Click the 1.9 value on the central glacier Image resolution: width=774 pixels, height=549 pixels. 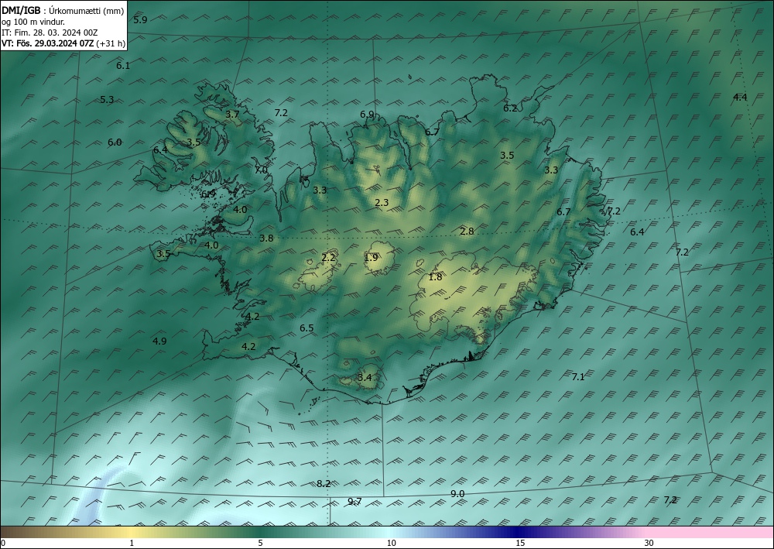click(x=372, y=257)
